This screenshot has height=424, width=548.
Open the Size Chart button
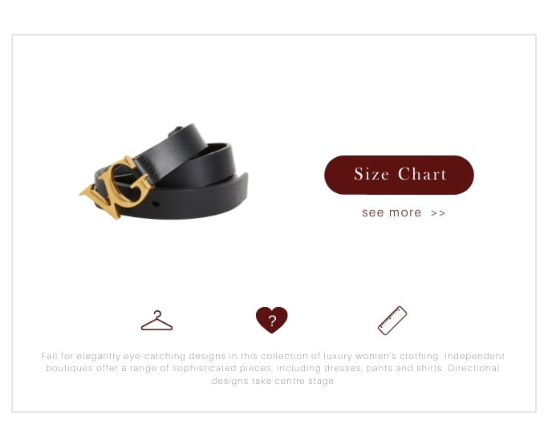pos(399,175)
